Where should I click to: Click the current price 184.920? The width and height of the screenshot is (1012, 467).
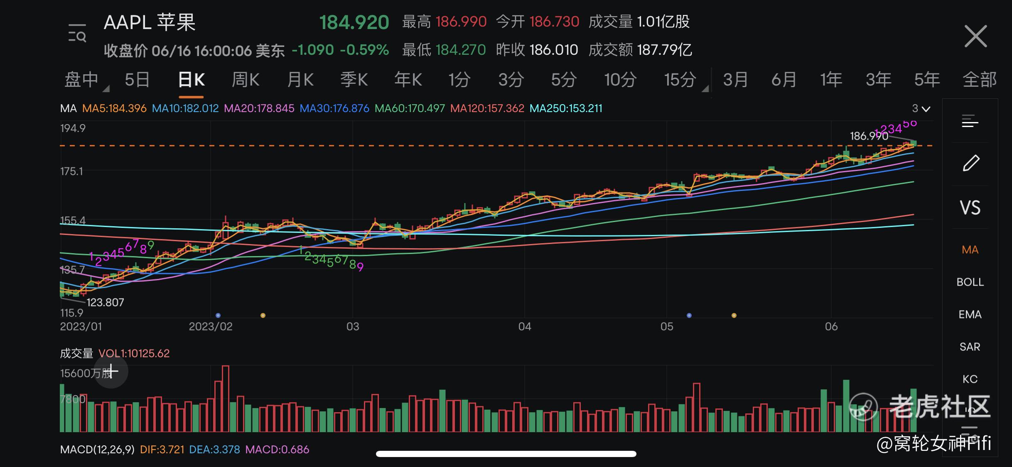pyautogui.click(x=354, y=22)
